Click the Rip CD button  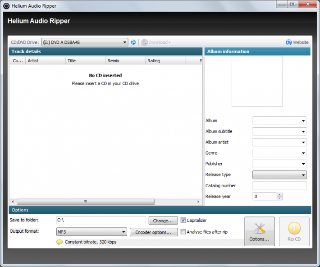pyautogui.click(x=294, y=231)
